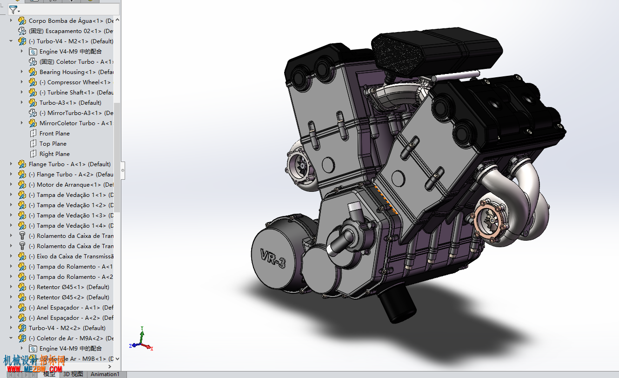Click the Turbo-V4 - M2<1> assembly icon
619x378 pixels.
tap(22, 41)
